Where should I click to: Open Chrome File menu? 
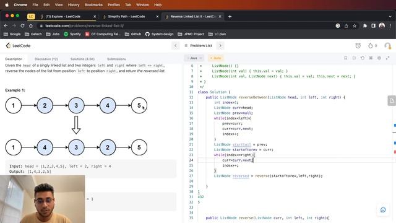pos(35,5)
